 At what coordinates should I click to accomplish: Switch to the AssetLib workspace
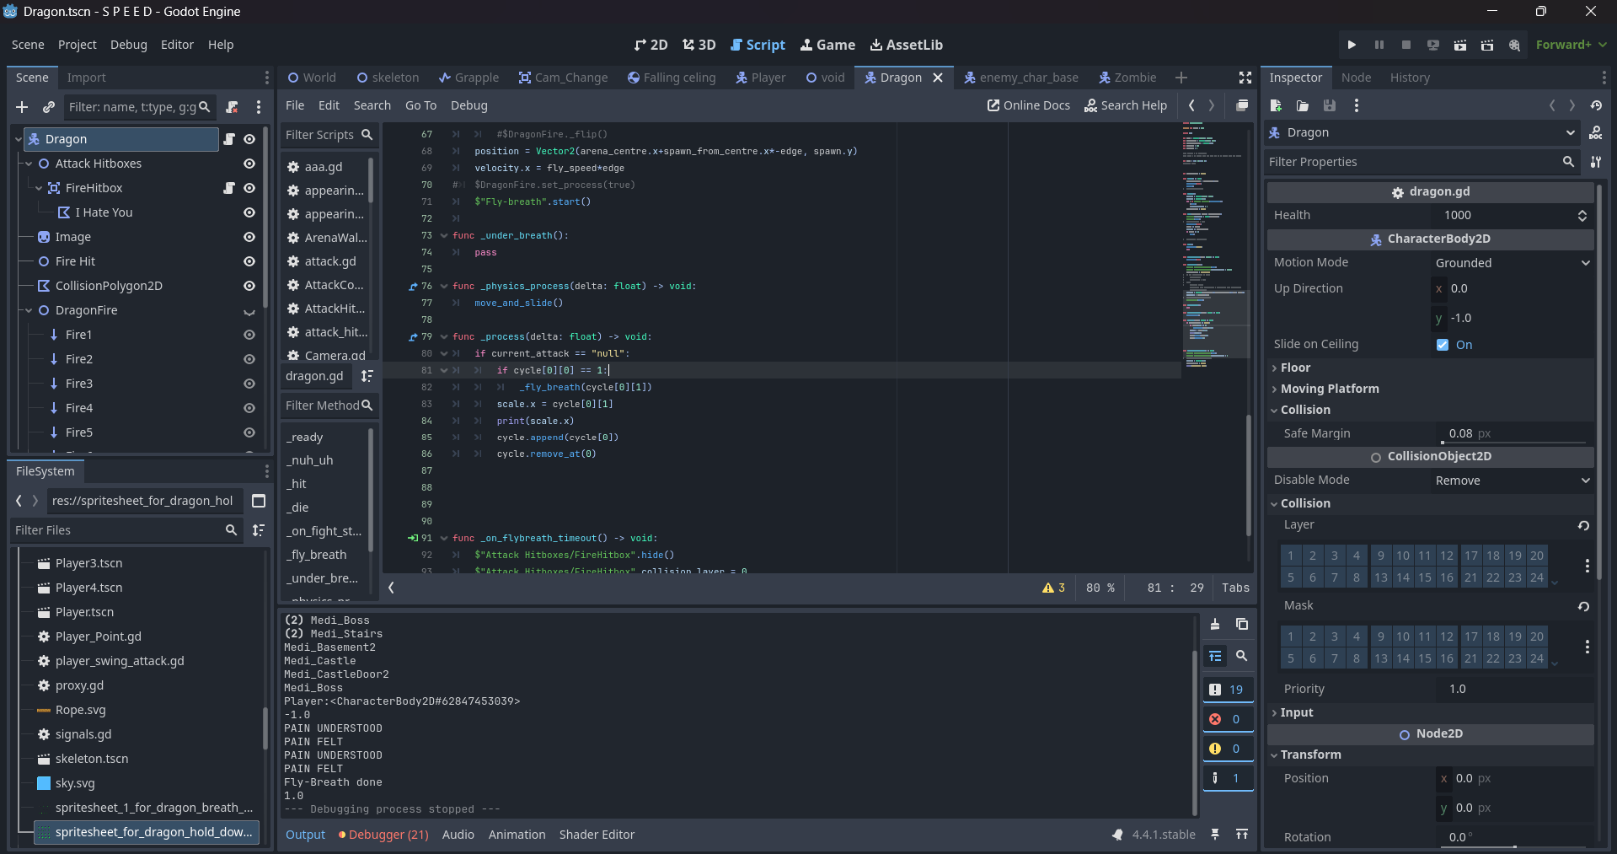point(906,45)
